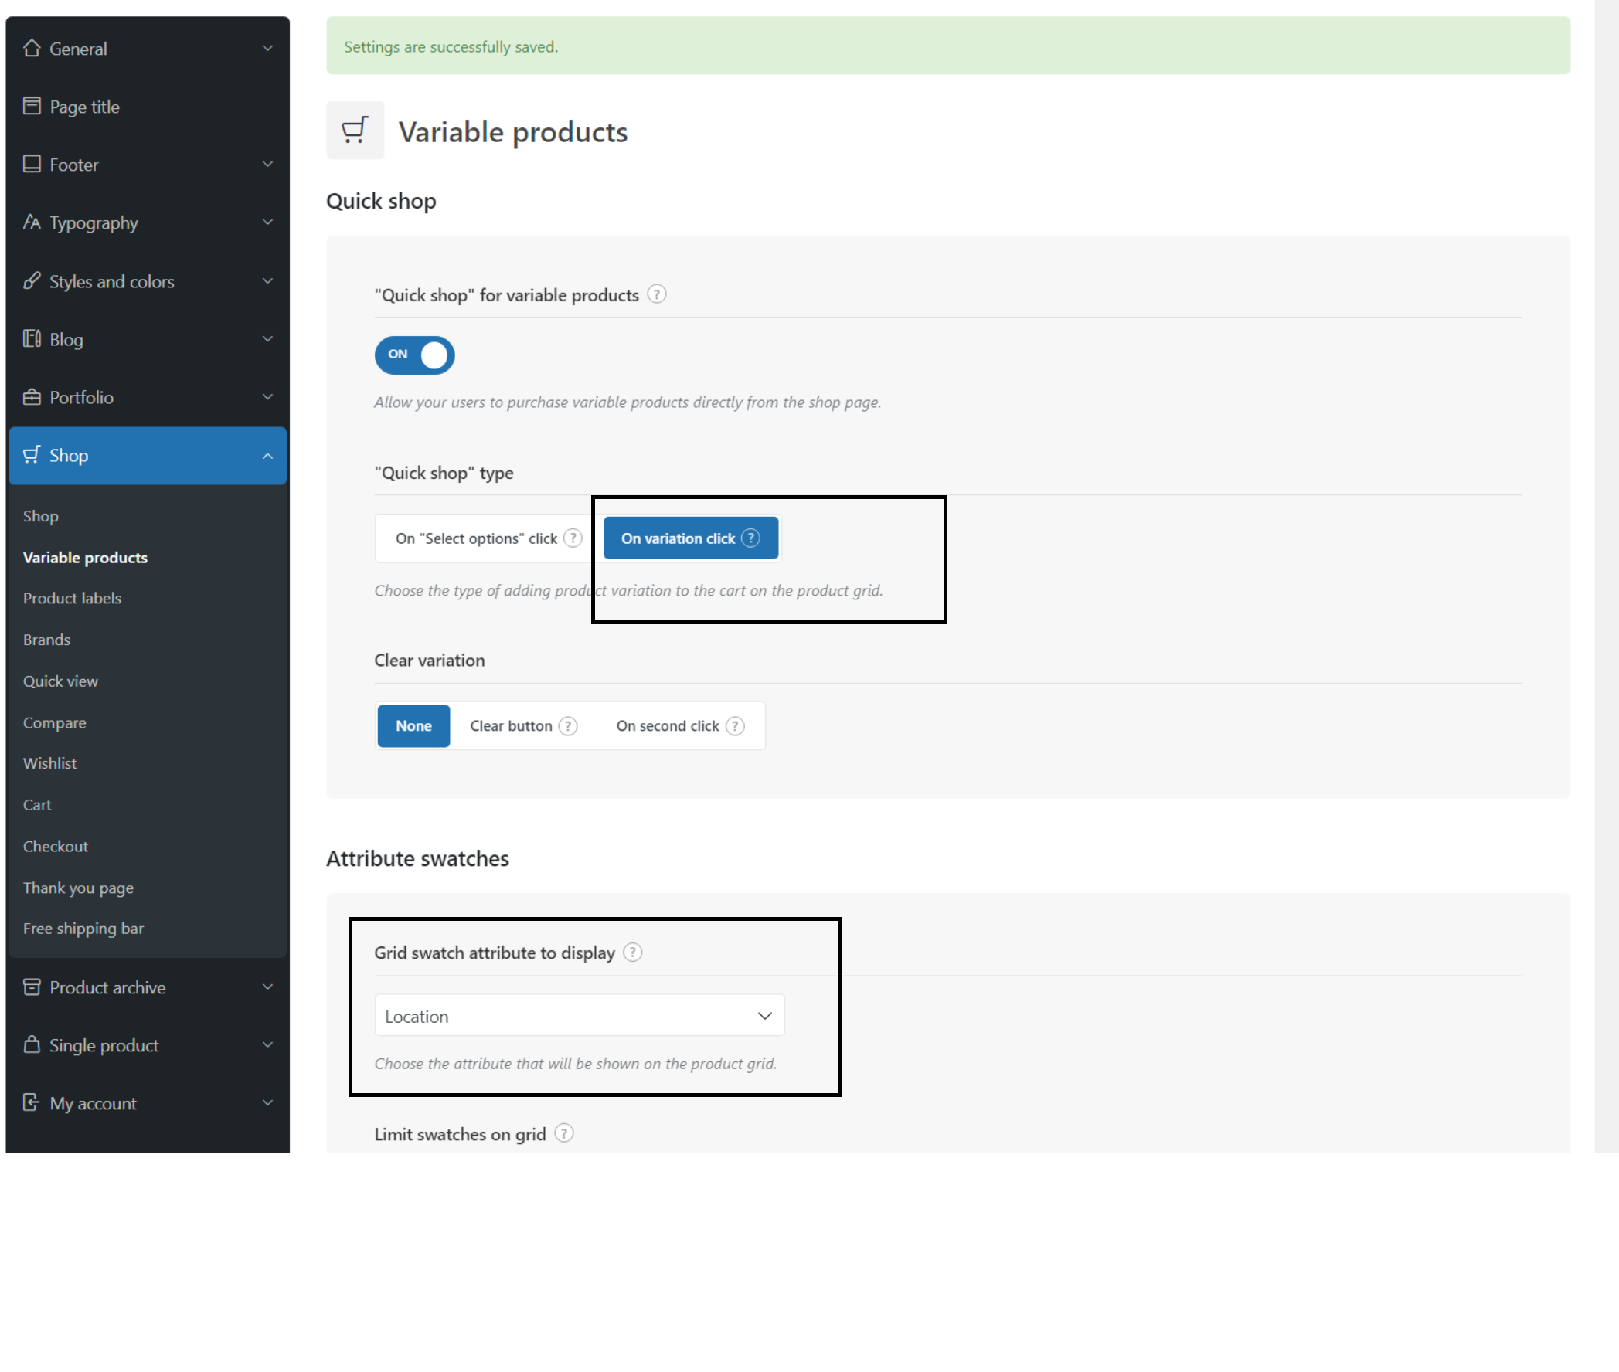Click the My account icon
Screen dimensions: 1619x1372
[x=32, y=1103]
